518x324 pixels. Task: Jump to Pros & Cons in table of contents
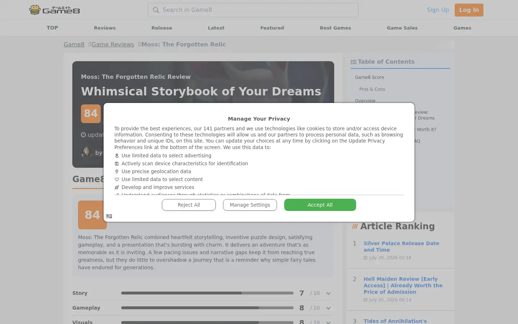[x=372, y=89]
